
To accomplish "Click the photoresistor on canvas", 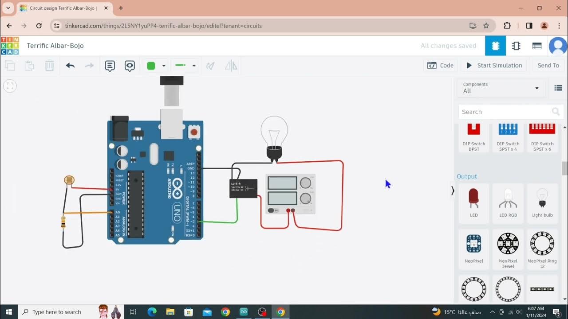I will tap(69, 180).
